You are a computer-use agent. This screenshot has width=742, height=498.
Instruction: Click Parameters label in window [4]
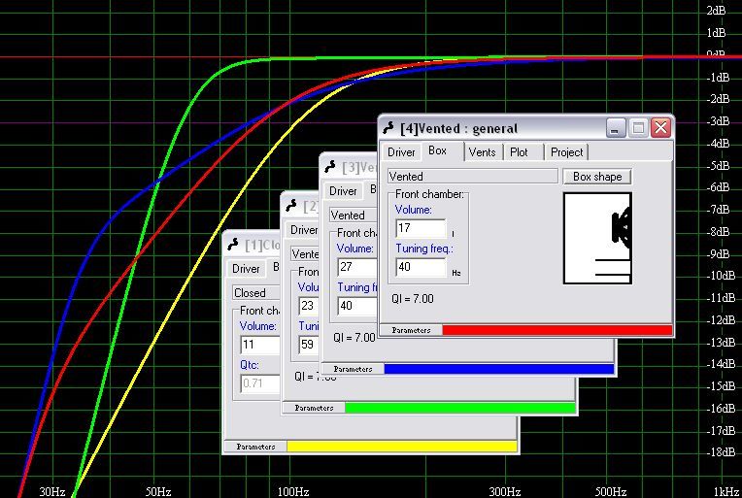click(x=411, y=330)
